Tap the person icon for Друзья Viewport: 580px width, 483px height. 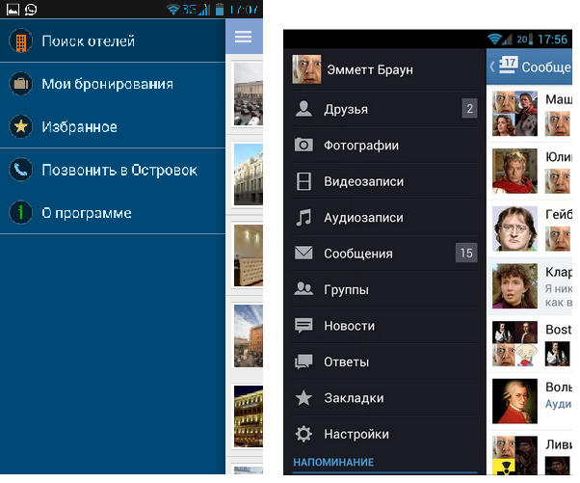tap(303, 109)
